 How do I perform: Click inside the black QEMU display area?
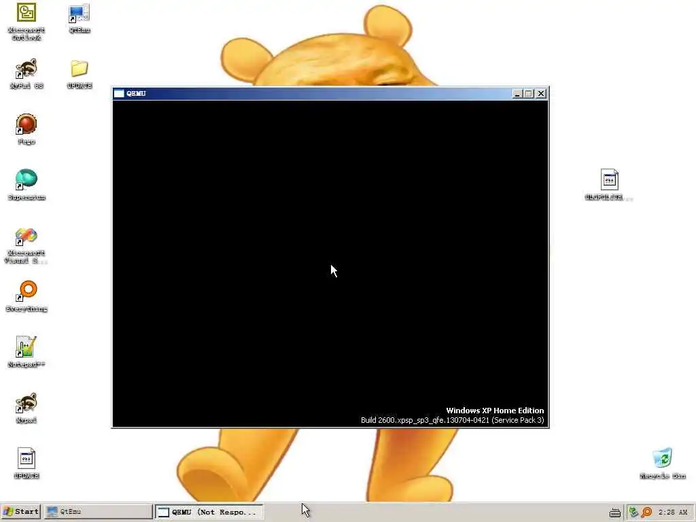330,264
